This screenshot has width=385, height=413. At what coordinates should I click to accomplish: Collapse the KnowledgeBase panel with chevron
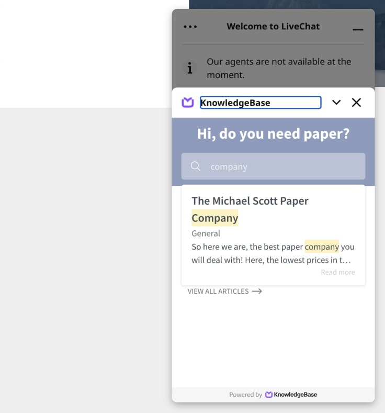pos(336,102)
